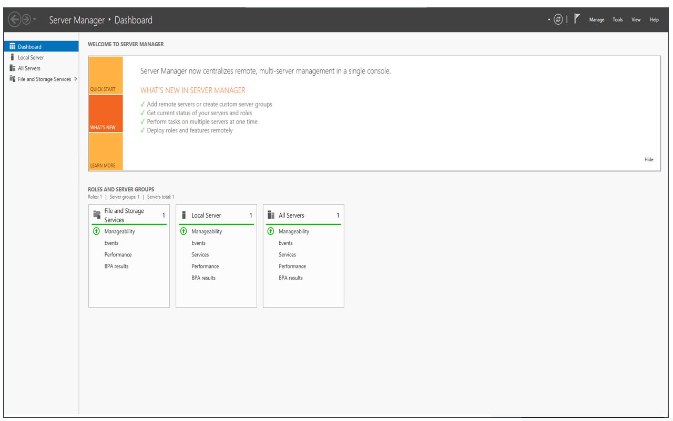Image resolution: width=673 pixels, height=421 pixels.
Task: Open Events in All Servers tile
Action: pos(285,243)
